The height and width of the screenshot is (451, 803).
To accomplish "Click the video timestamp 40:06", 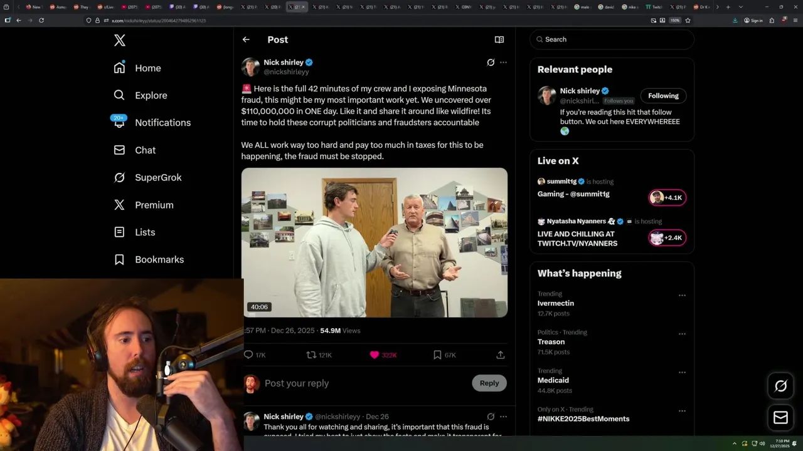I will point(259,307).
